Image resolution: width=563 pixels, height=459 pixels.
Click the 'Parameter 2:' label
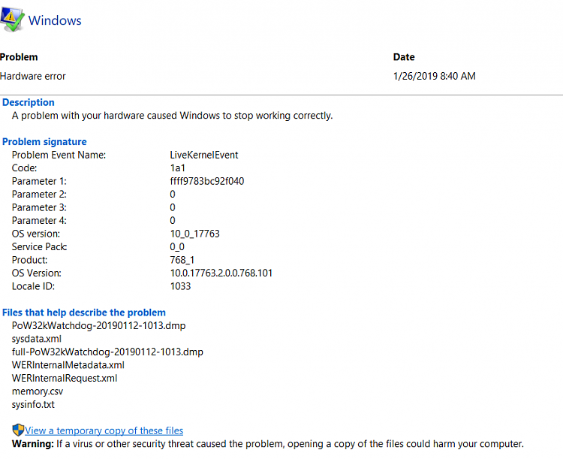[39, 195]
